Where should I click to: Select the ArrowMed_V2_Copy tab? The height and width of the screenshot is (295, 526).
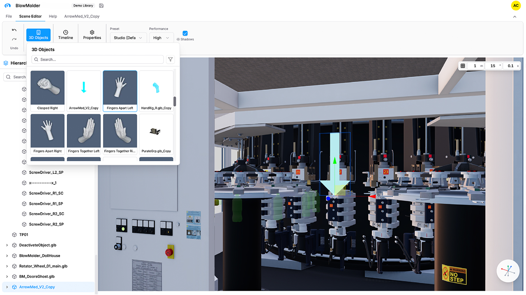82,16
